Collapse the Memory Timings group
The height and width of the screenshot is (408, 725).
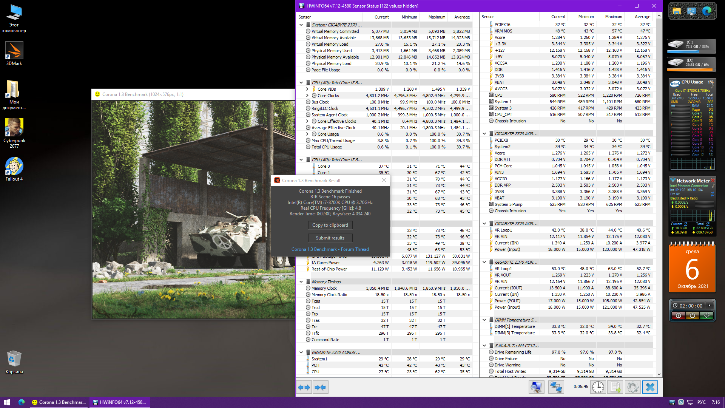tap(301, 282)
